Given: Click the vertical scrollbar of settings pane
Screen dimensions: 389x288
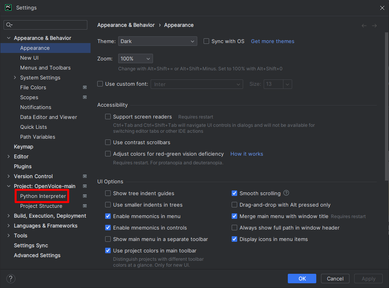Looking at the screenshot, I should pyautogui.click(x=386, y=107).
